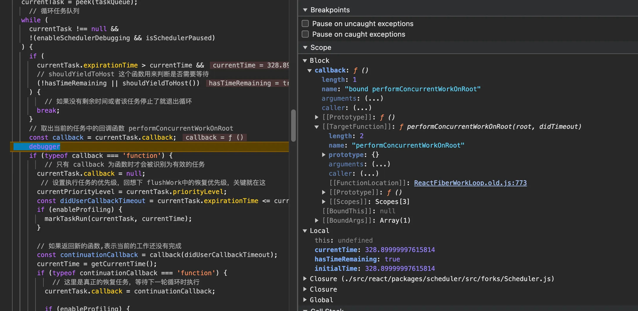This screenshot has width=638, height=311.
Task: Enable Pause on caught exceptions checkbox
Action: tap(305, 34)
